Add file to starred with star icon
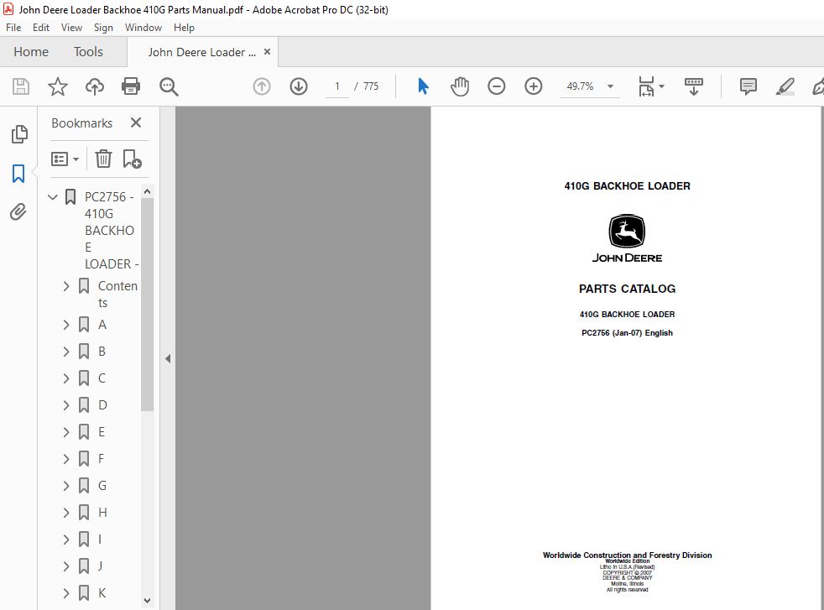The width and height of the screenshot is (824, 610). click(x=58, y=86)
